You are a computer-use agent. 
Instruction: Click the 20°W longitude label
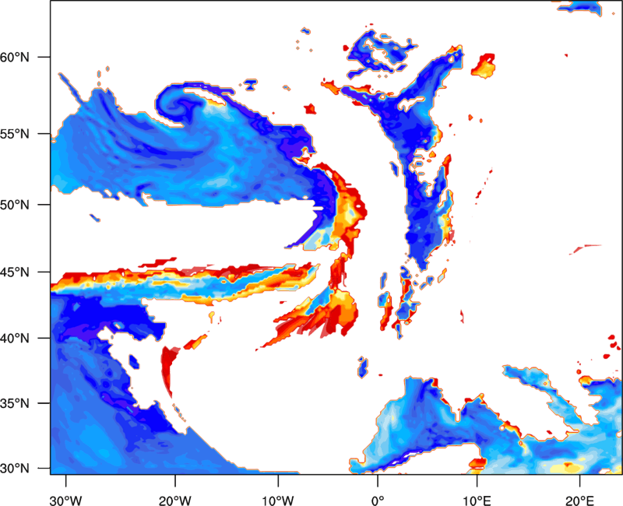pyautogui.click(x=175, y=501)
